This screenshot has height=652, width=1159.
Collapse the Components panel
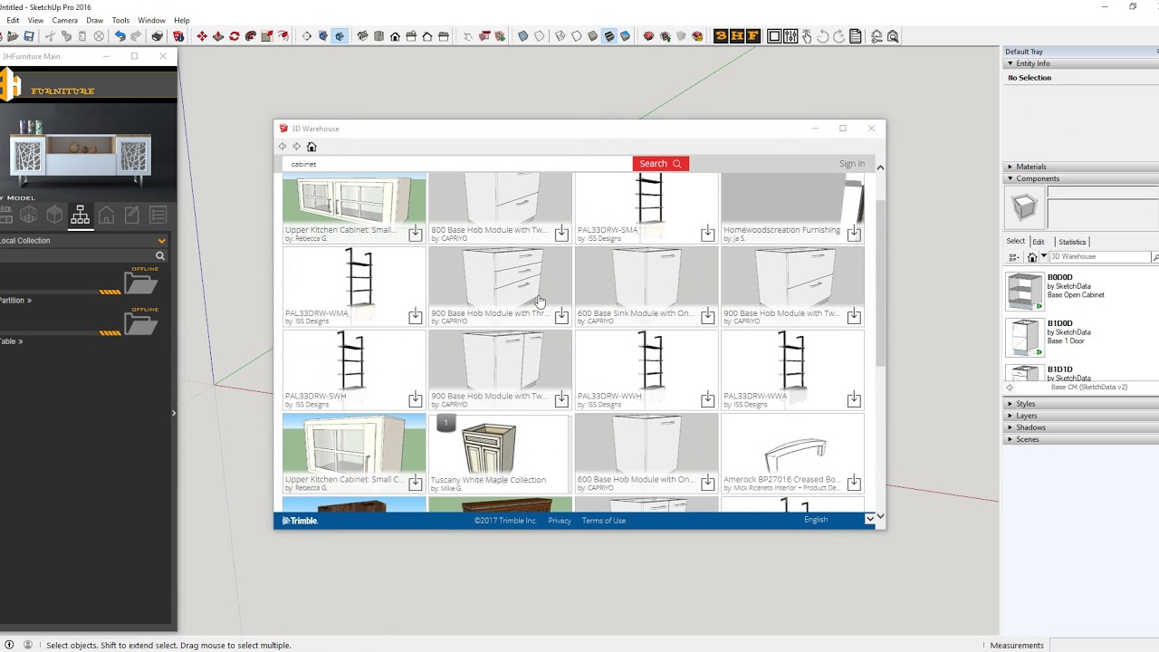[x=1010, y=178]
